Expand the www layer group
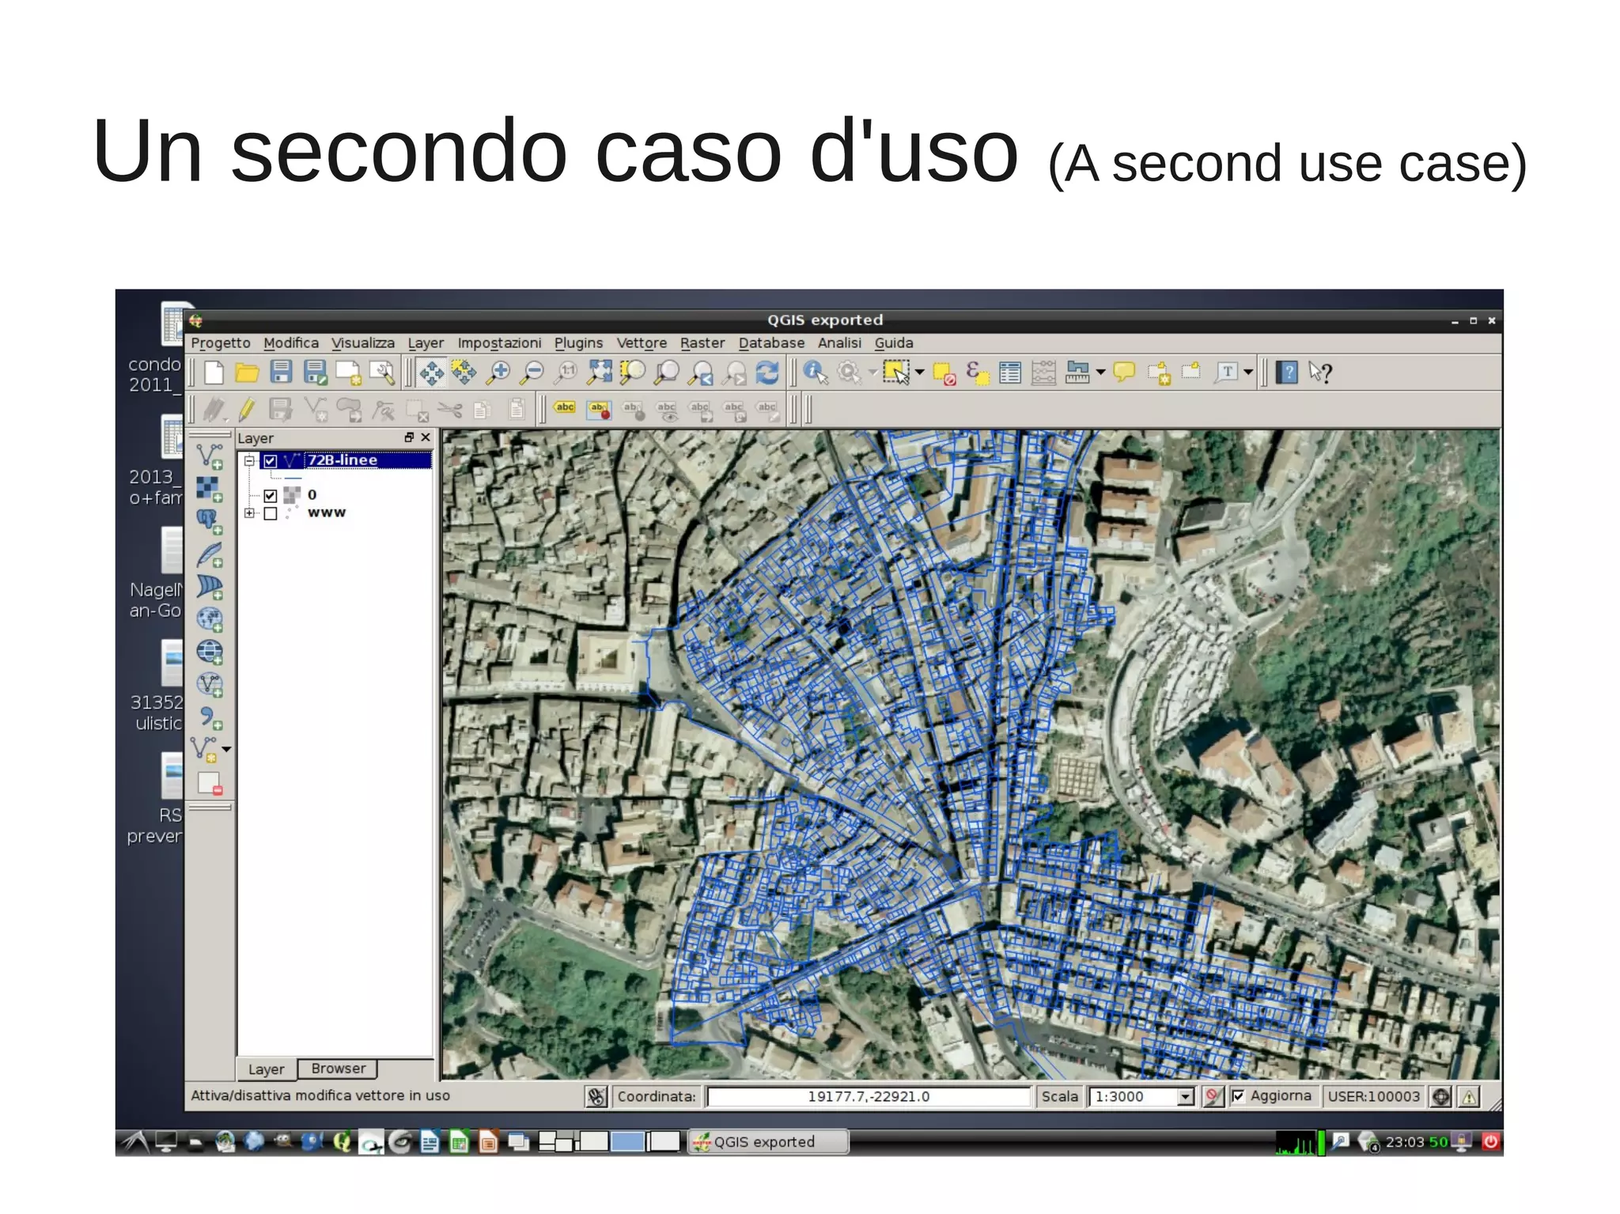The height and width of the screenshot is (1214, 1620). (249, 513)
